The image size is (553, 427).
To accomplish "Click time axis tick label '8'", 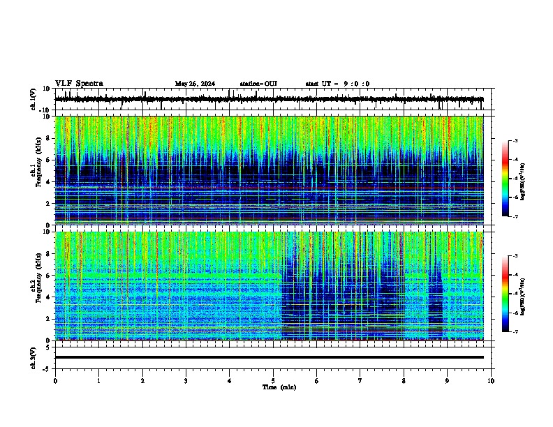I will 404,381.
